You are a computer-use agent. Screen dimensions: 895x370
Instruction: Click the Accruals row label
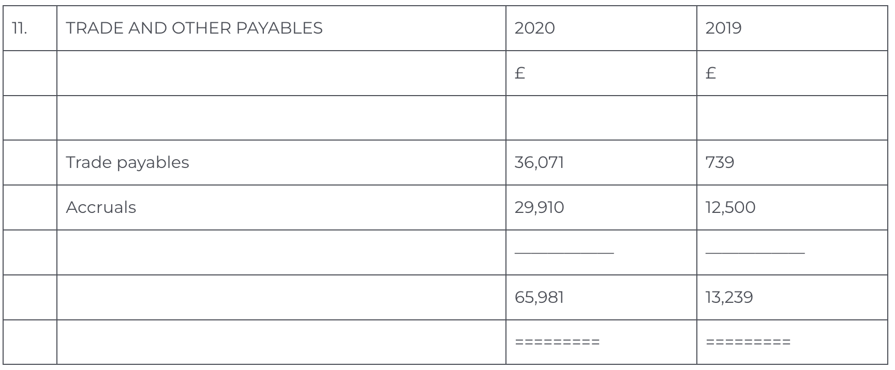101,207
